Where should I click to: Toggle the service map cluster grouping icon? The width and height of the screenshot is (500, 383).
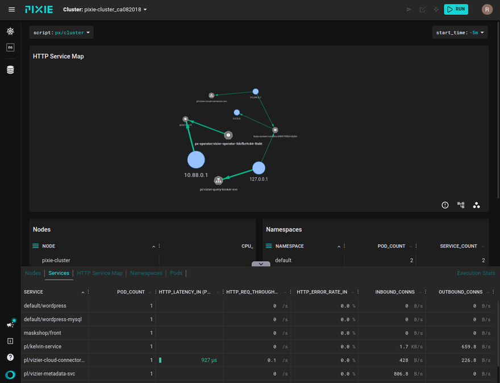[477, 205]
